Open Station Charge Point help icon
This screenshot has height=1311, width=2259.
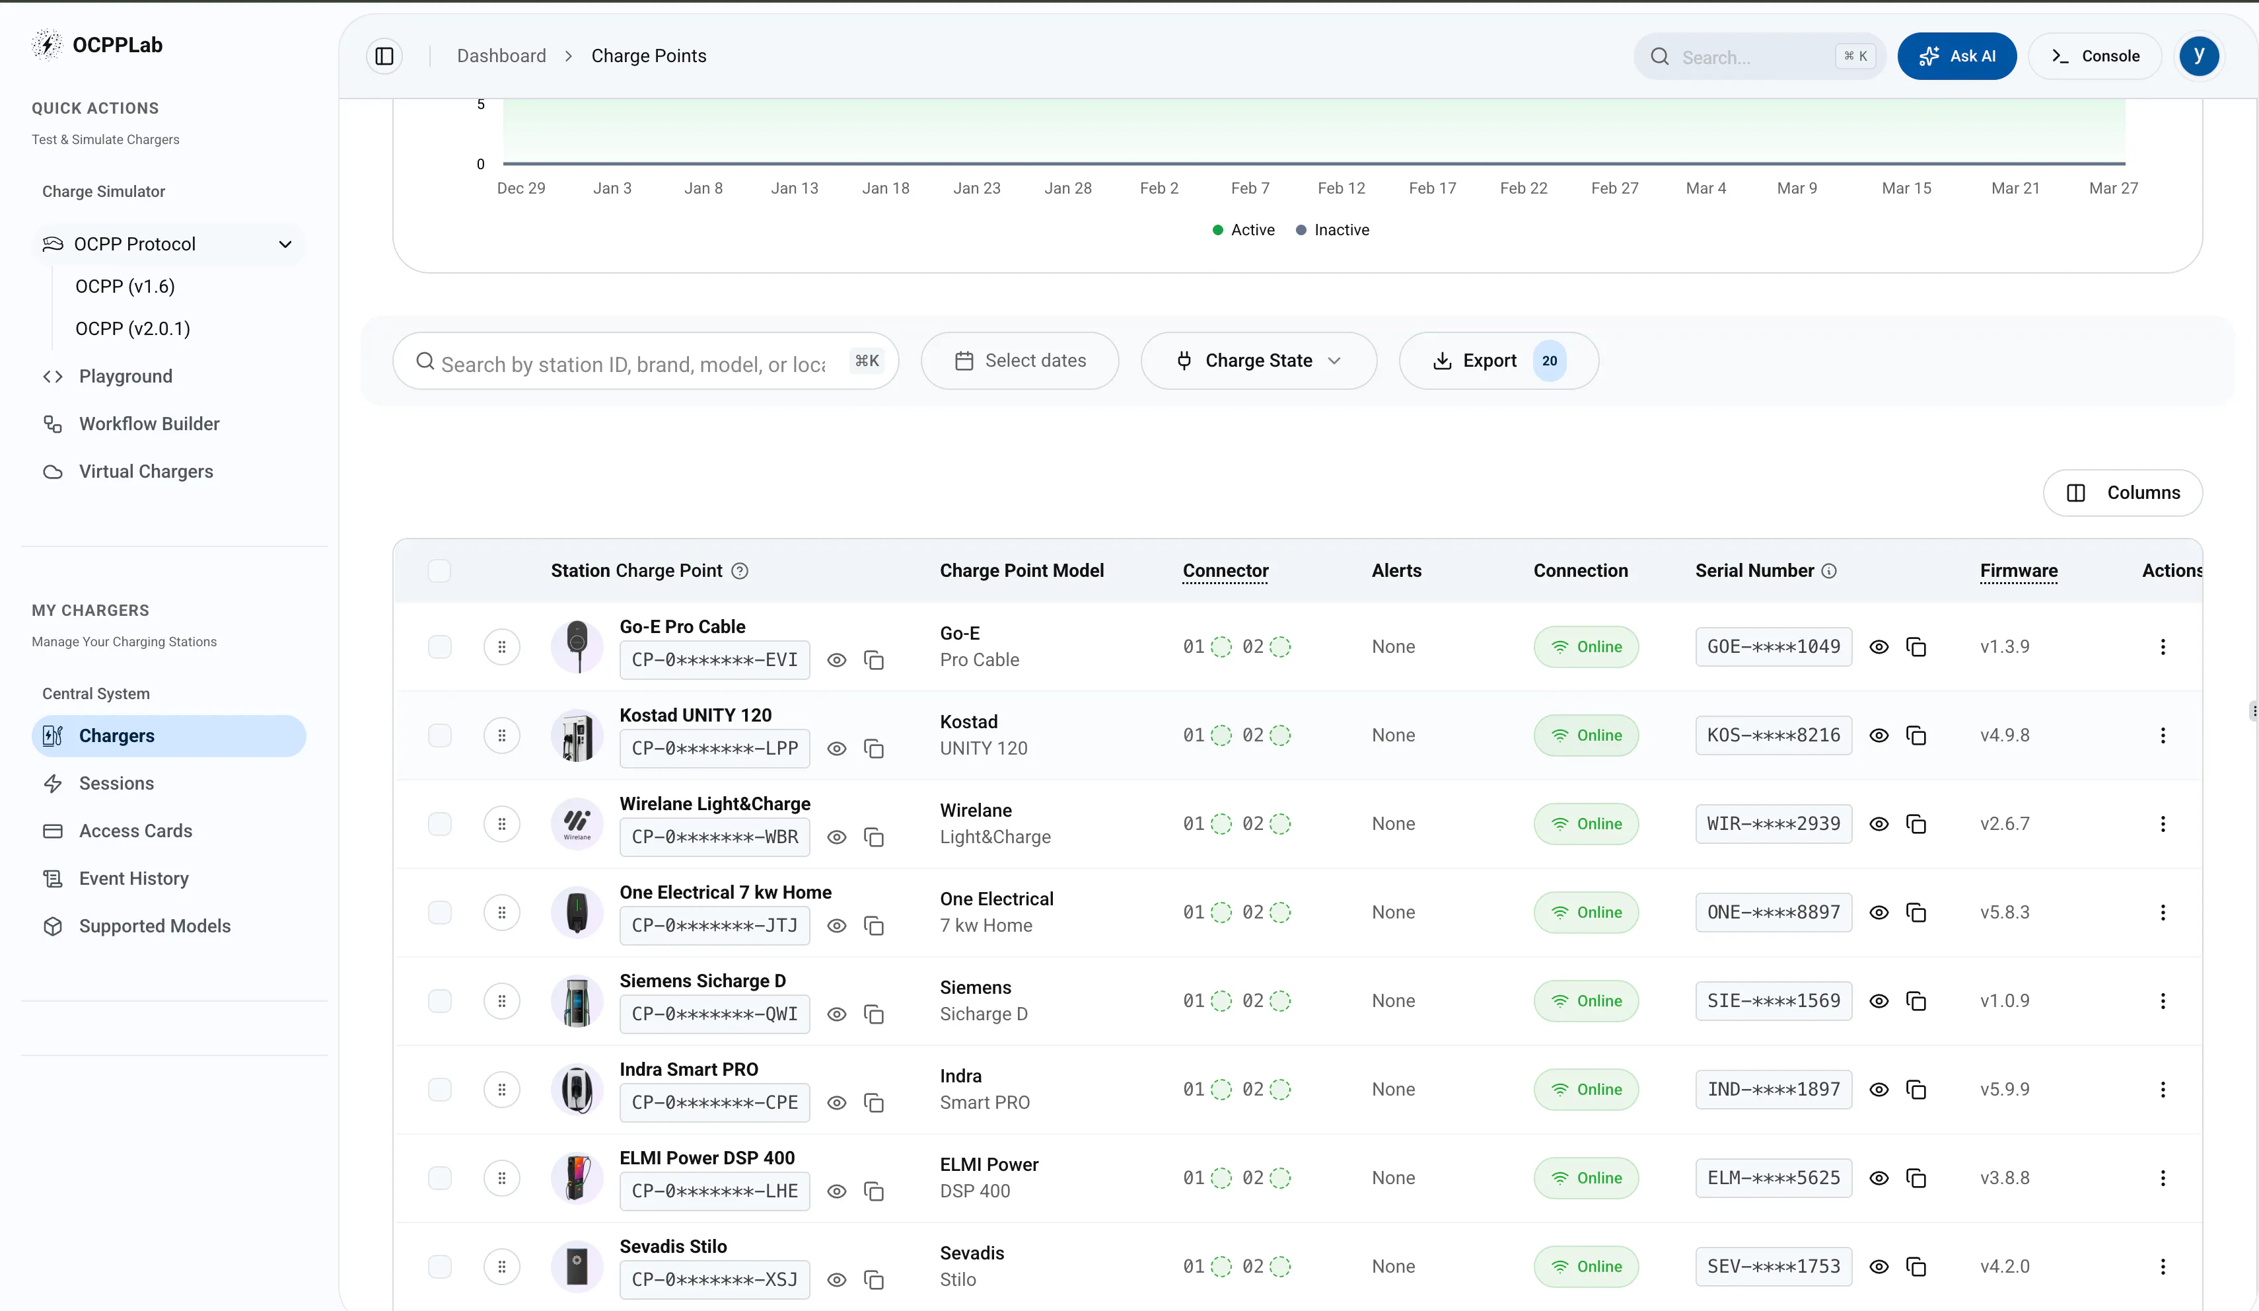click(x=740, y=571)
